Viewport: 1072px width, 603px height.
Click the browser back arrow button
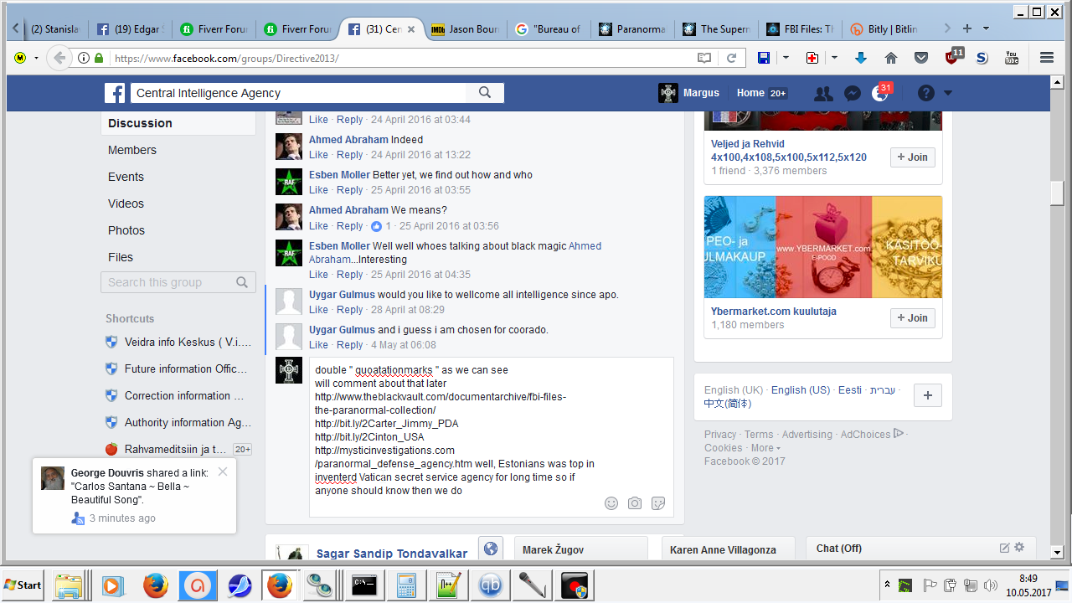pyautogui.click(x=59, y=58)
